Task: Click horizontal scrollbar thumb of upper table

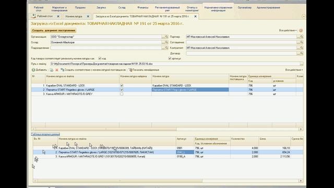Action: tap(106, 129)
